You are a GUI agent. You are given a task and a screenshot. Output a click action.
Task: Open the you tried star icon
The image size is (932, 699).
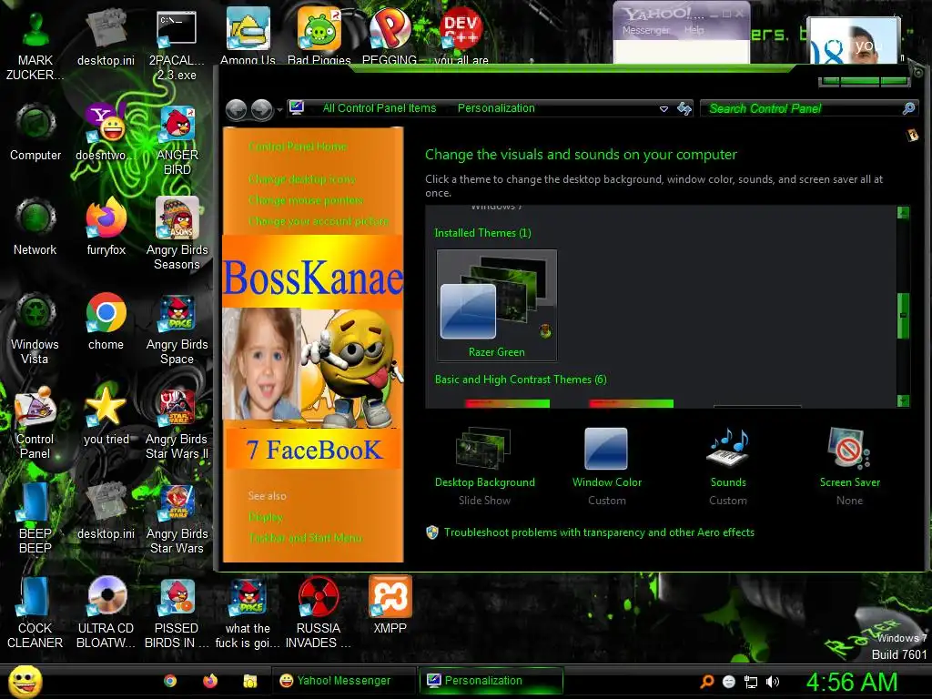106,416
